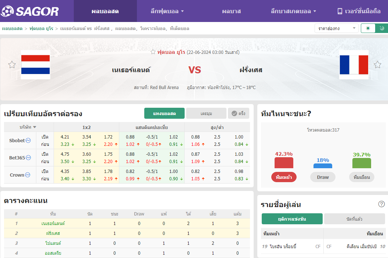Switch to light mode sun toggle
Screen dimensions: 388x258
pos(368,28)
